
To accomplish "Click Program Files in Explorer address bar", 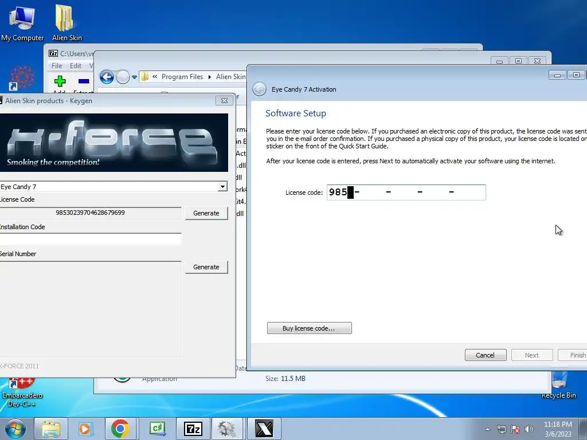I will click(x=182, y=77).
